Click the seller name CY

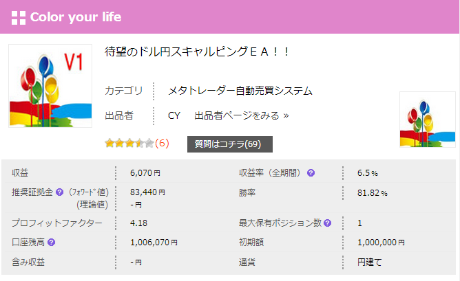point(174,115)
